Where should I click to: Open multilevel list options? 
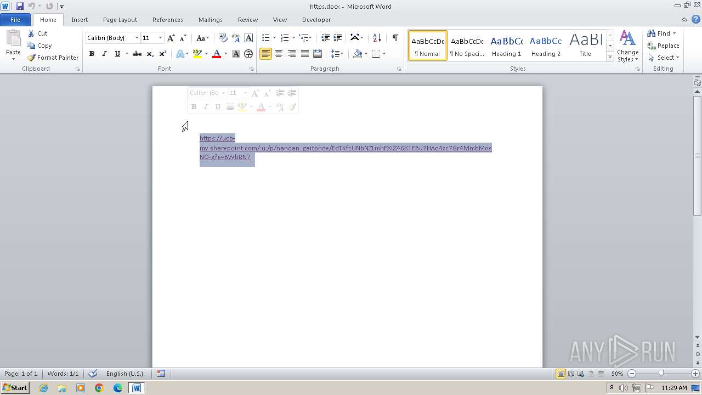pos(305,38)
